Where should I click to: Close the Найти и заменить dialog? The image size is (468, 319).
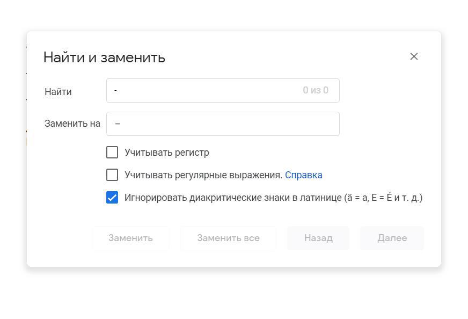(414, 56)
